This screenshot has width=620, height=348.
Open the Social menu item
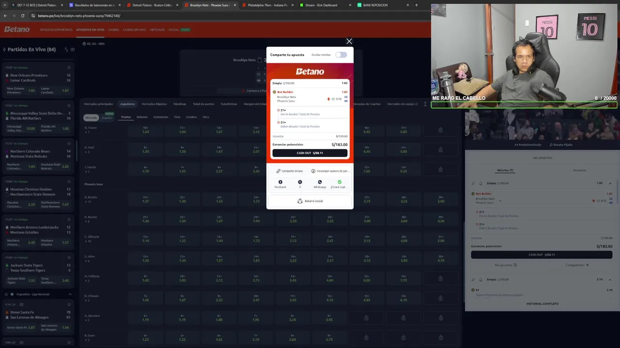pyautogui.click(x=173, y=30)
